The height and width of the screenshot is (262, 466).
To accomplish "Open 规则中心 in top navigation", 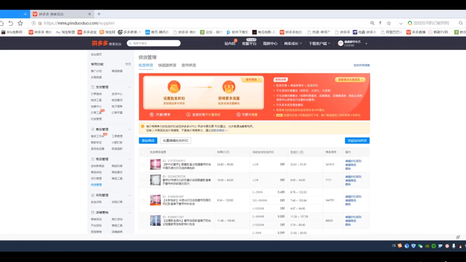I will tap(270, 43).
